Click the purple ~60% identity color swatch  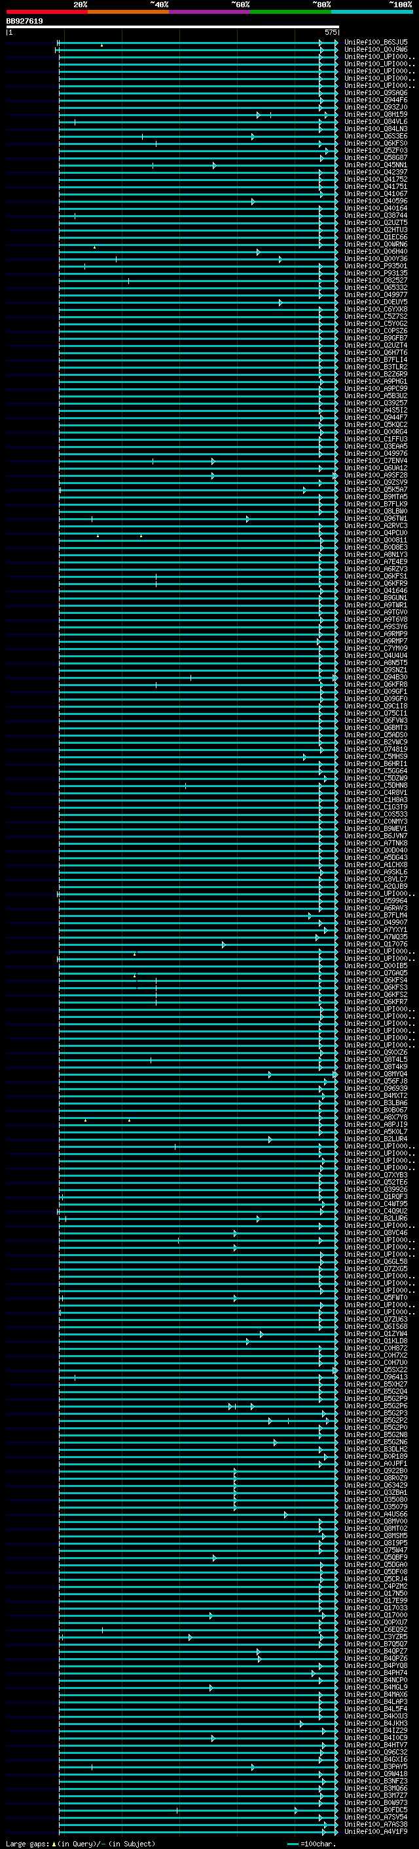tap(209, 12)
